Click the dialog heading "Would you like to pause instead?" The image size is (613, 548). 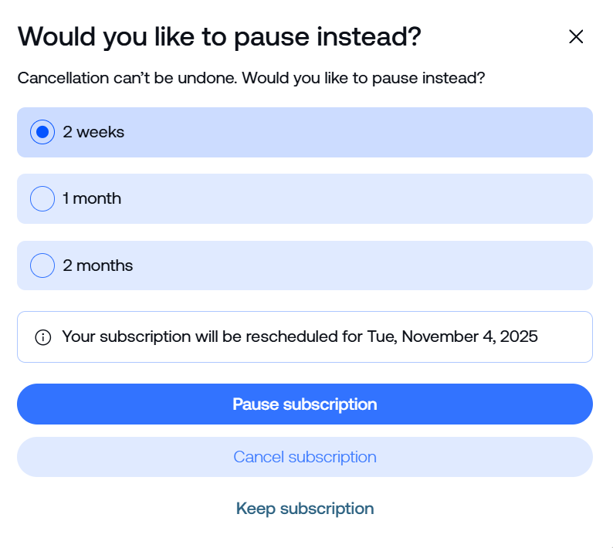219,36
